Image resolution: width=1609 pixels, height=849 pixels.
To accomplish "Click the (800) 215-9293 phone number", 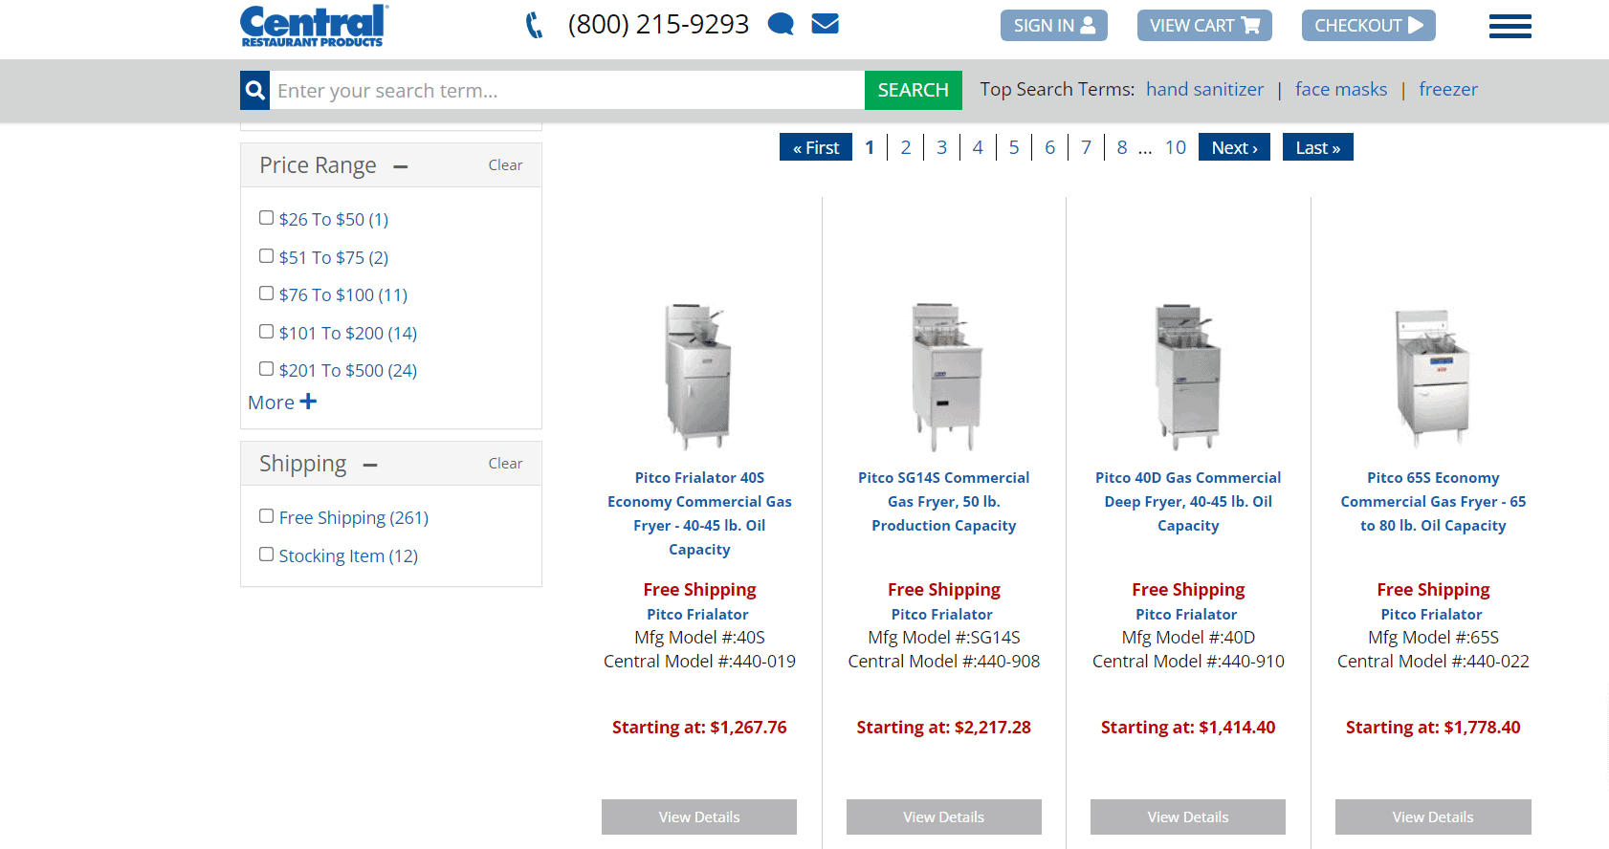I will pyautogui.click(x=658, y=24).
